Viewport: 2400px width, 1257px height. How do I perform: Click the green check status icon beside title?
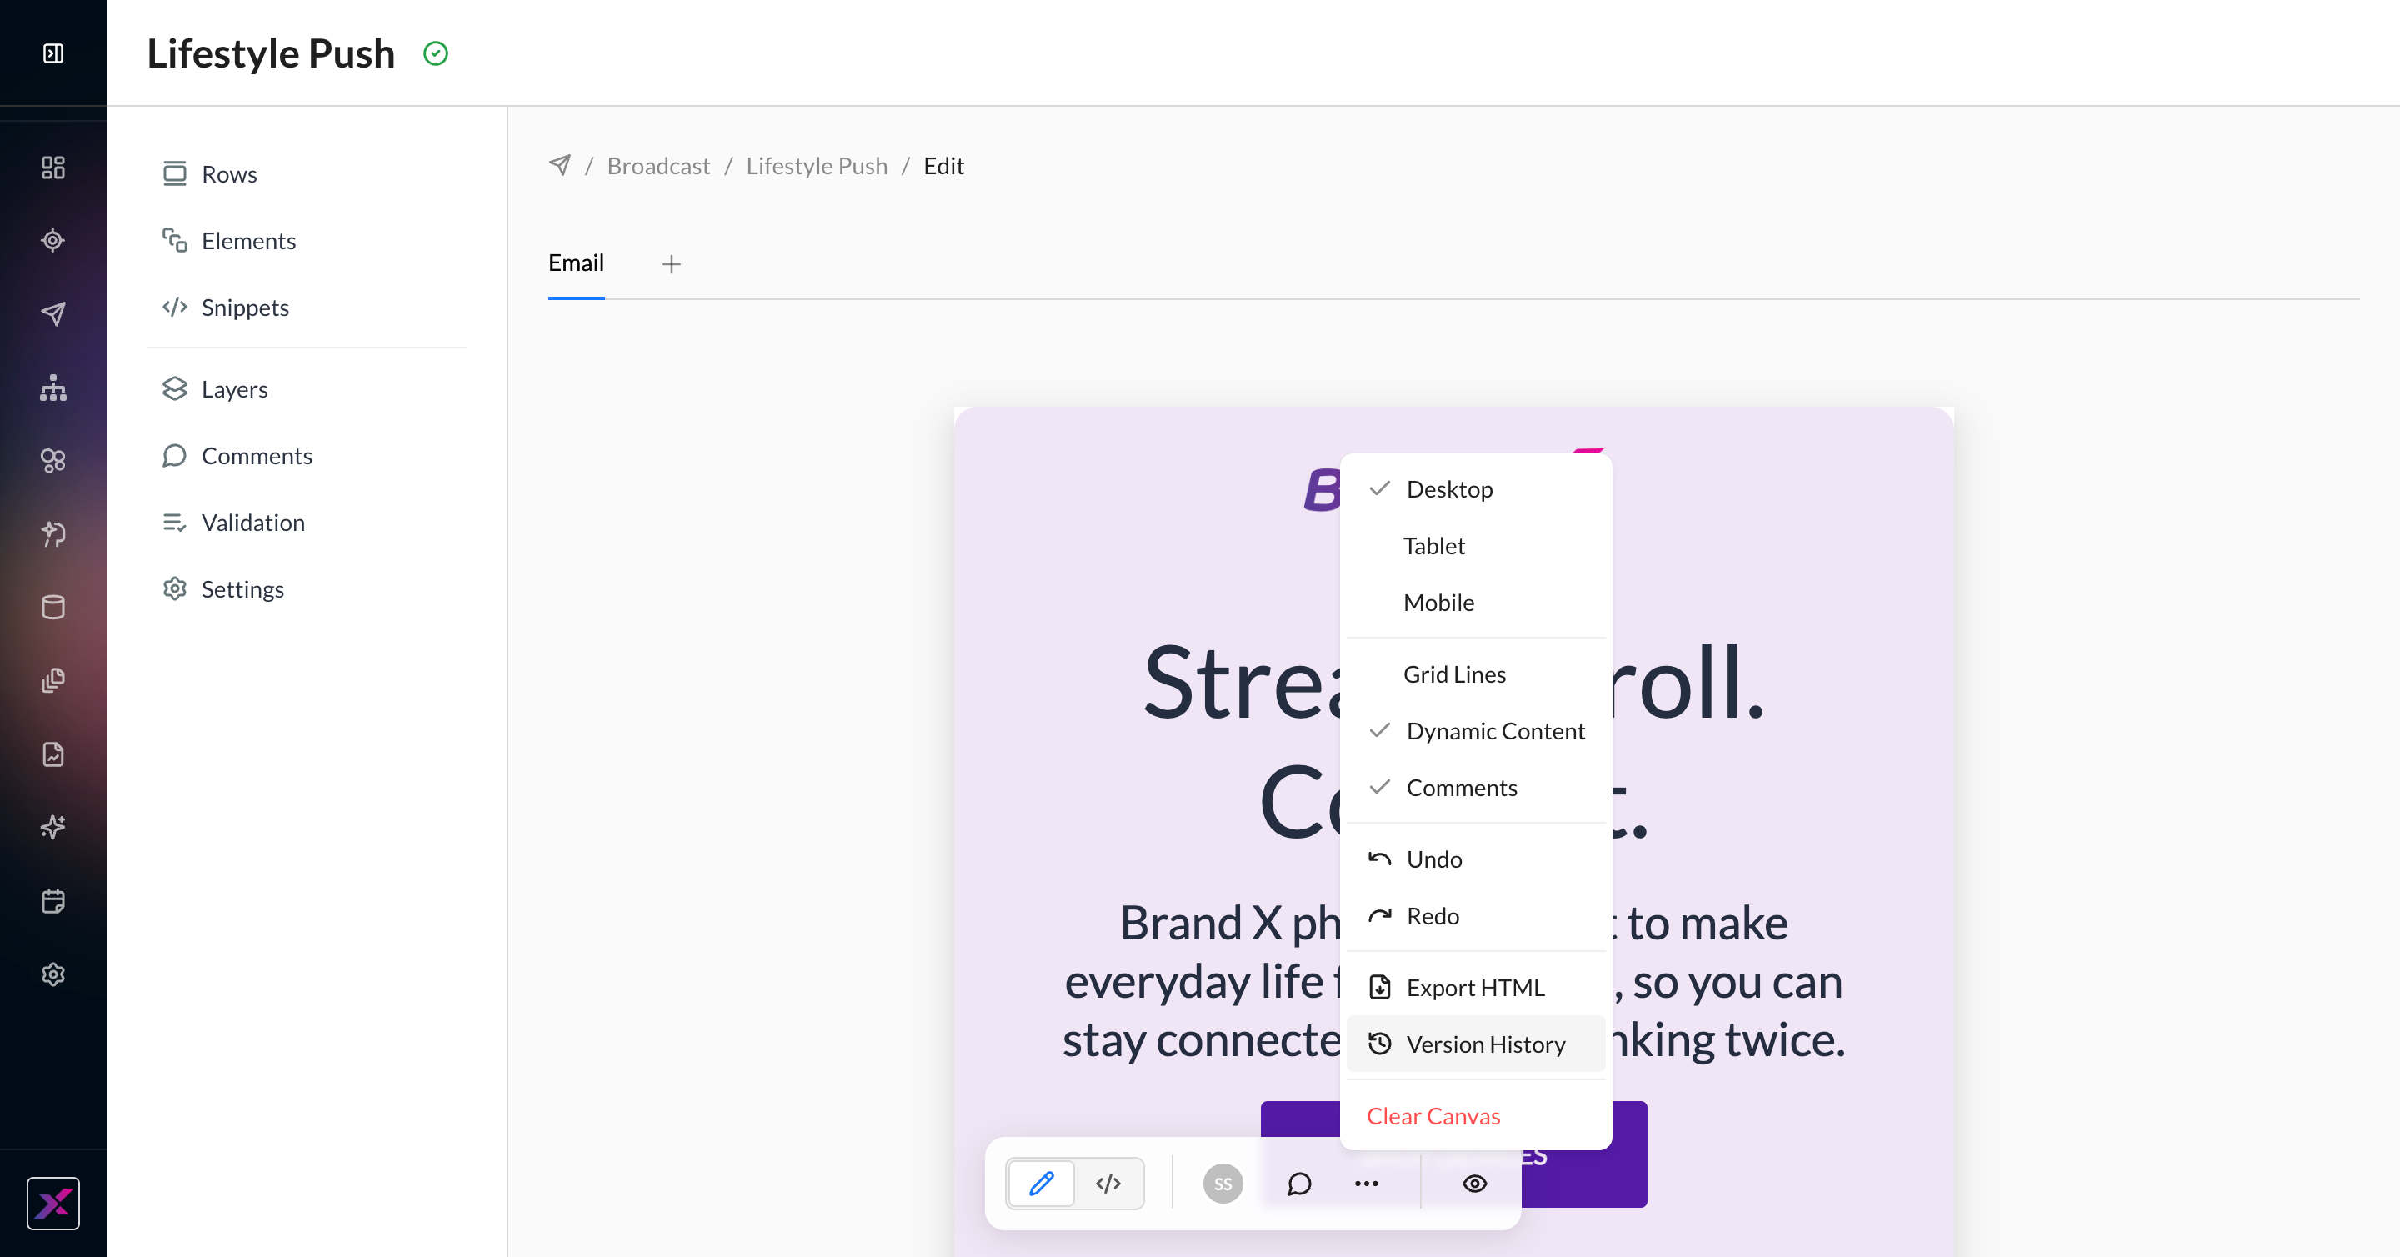pyautogui.click(x=436, y=54)
